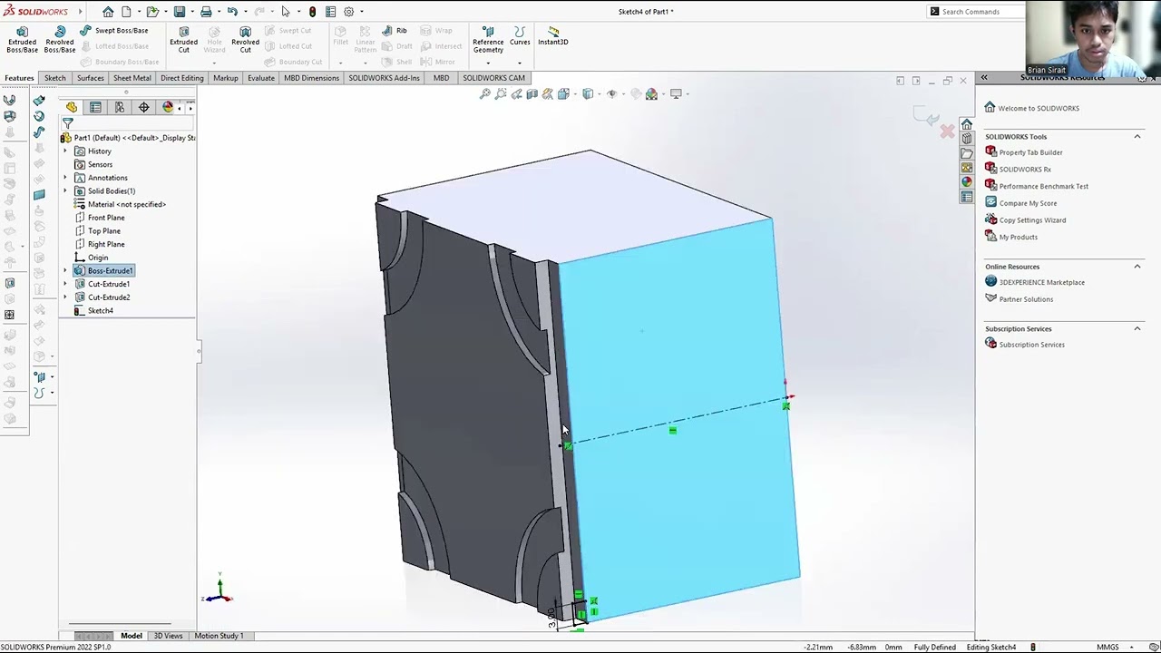
Task: Open Reference Geometry tool
Action: [488, 39]
